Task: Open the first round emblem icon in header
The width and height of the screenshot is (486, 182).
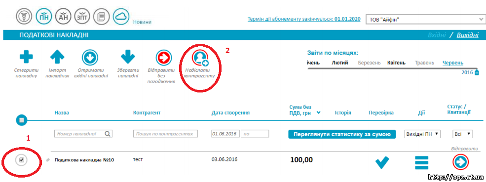Action: click(25, 17)
